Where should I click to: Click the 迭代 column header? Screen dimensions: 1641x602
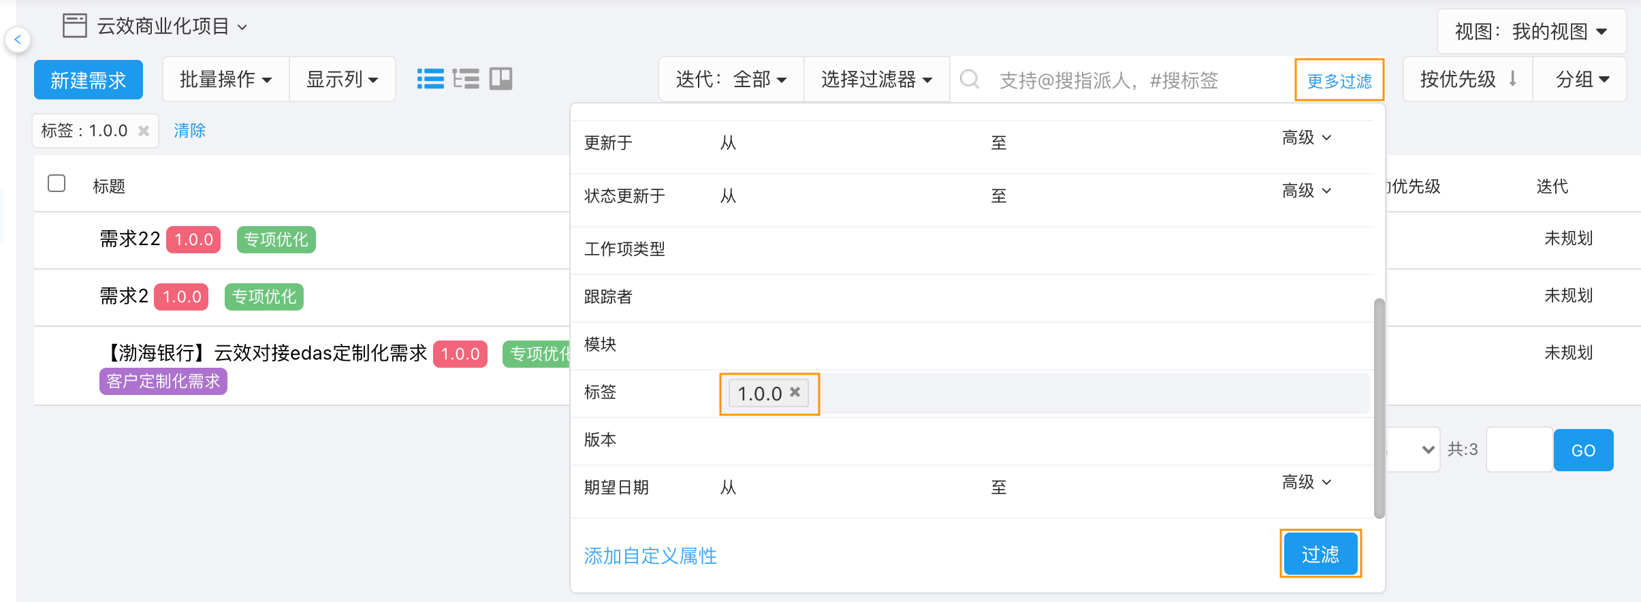coord(1552,187)
